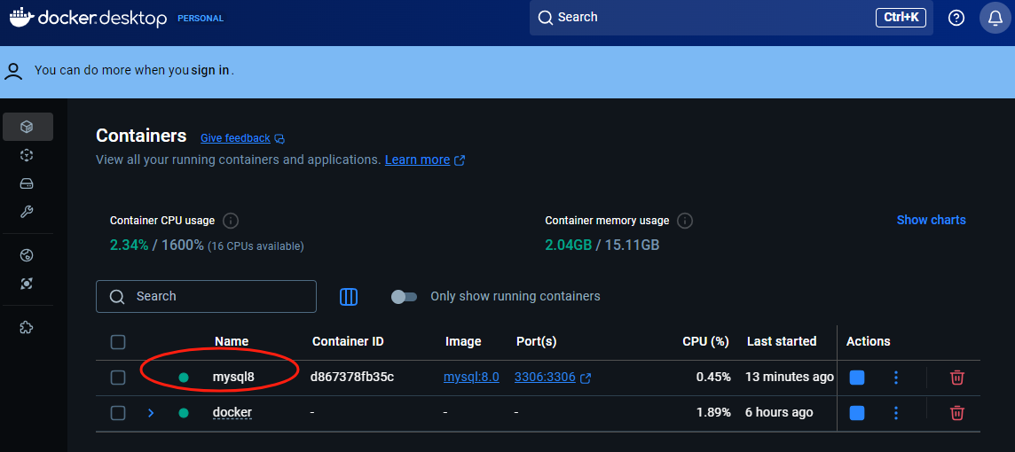This screenshot has height=452, width=1015.
Task: Toggle Only show running containers
Action: coord(404,297)
